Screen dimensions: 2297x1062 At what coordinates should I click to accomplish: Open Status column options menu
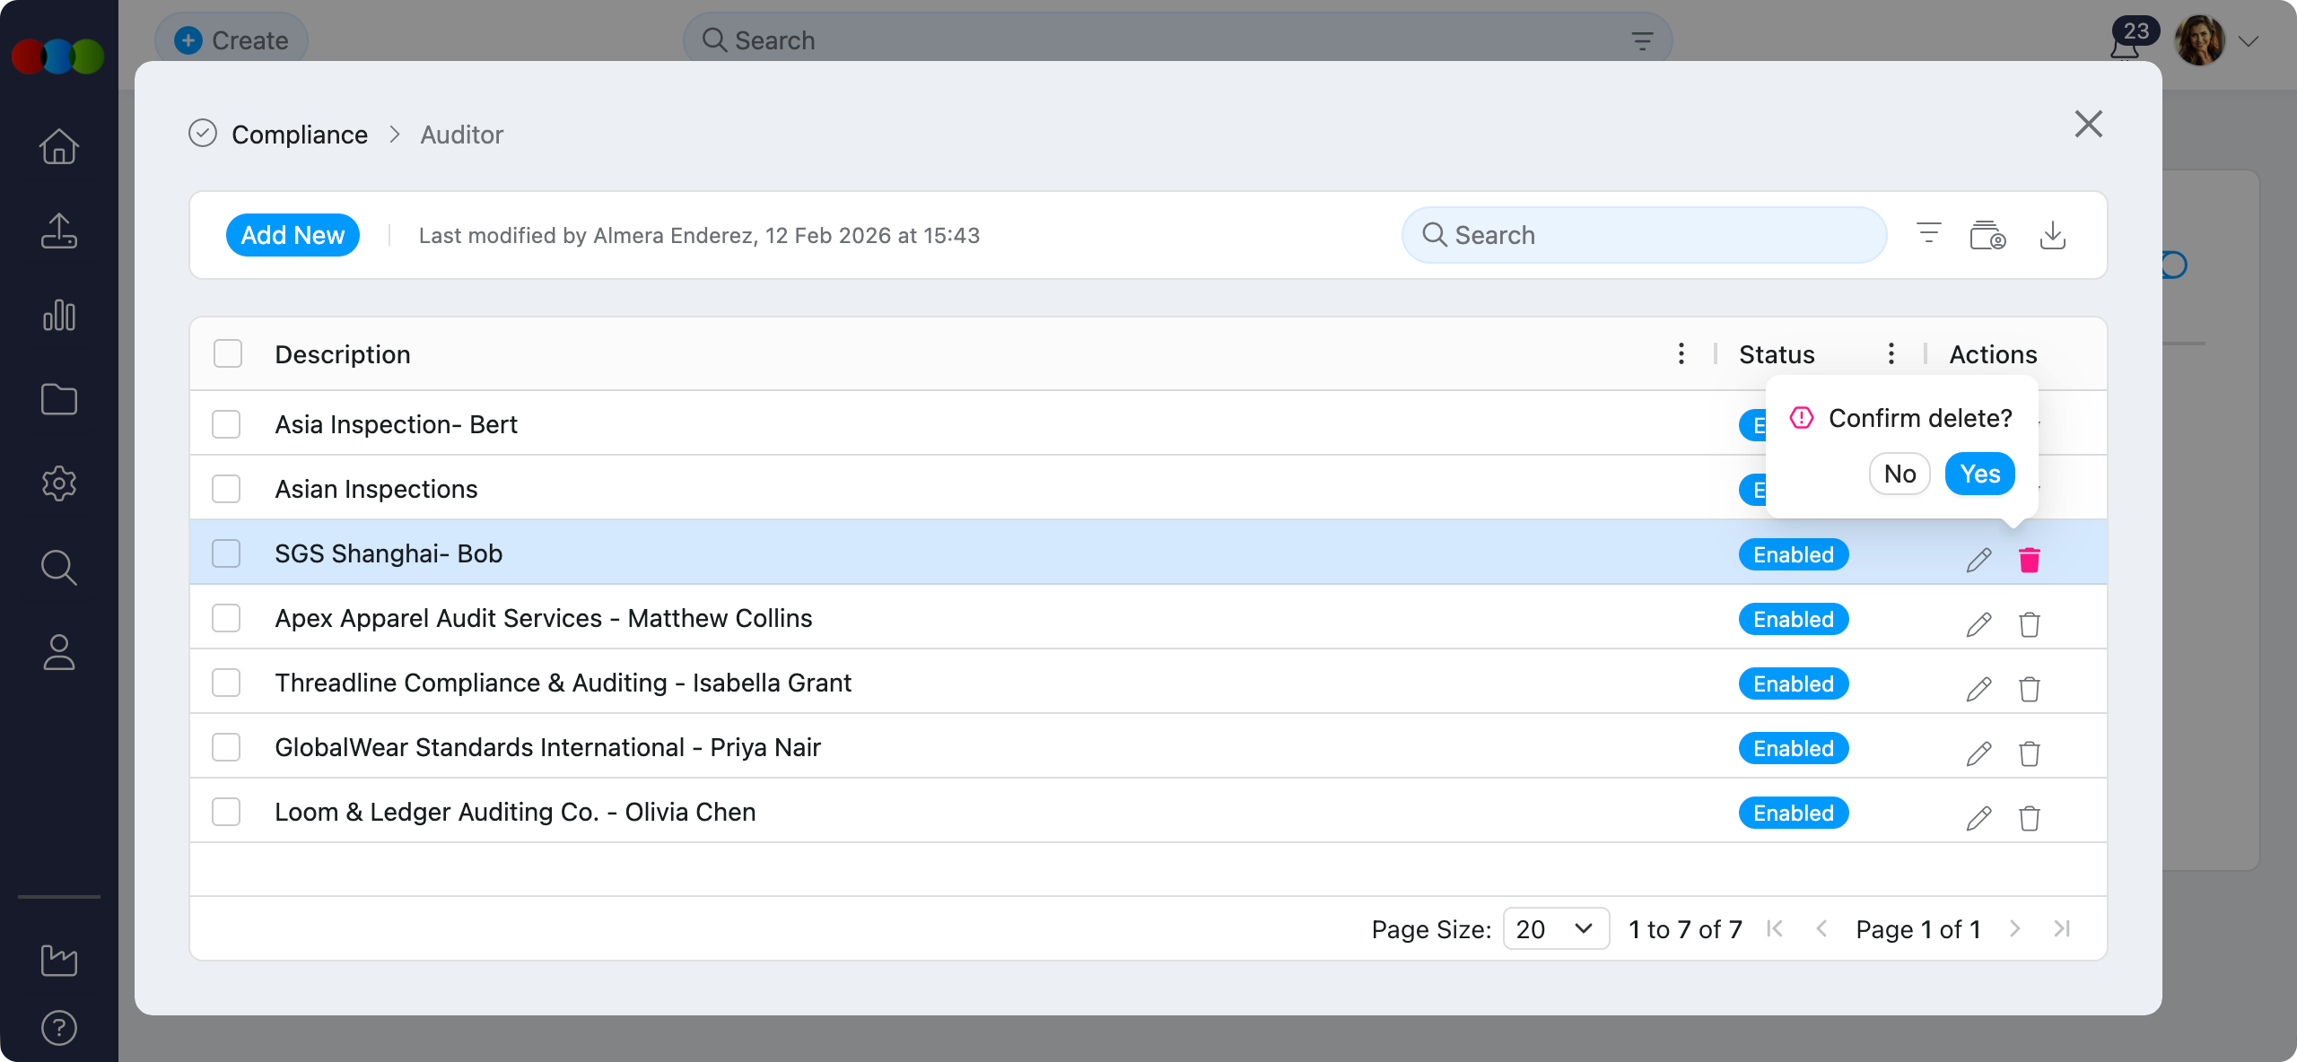(1891, 354)
